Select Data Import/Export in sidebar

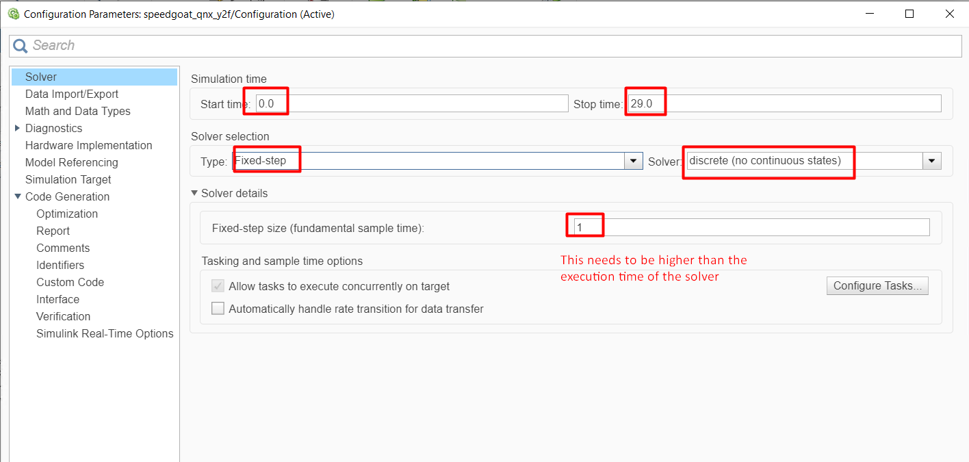click(x=72, y=94)
